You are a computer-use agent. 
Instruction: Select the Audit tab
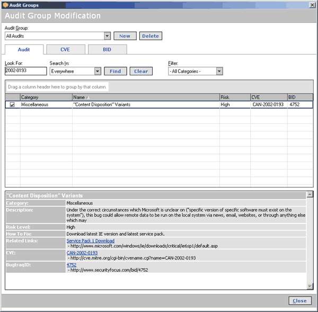point(23,50)
